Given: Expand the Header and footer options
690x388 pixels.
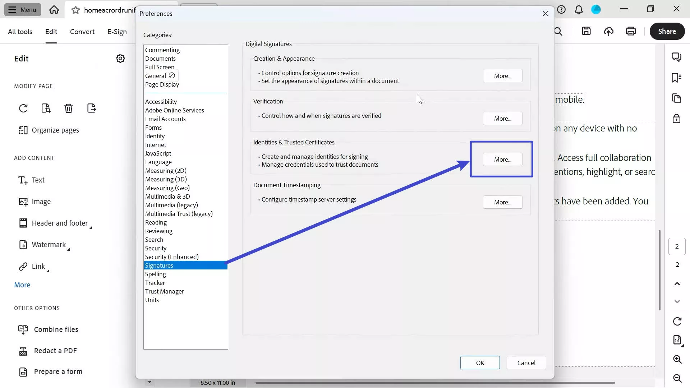Looking at the screenshot, I should (x=60, y=223).
